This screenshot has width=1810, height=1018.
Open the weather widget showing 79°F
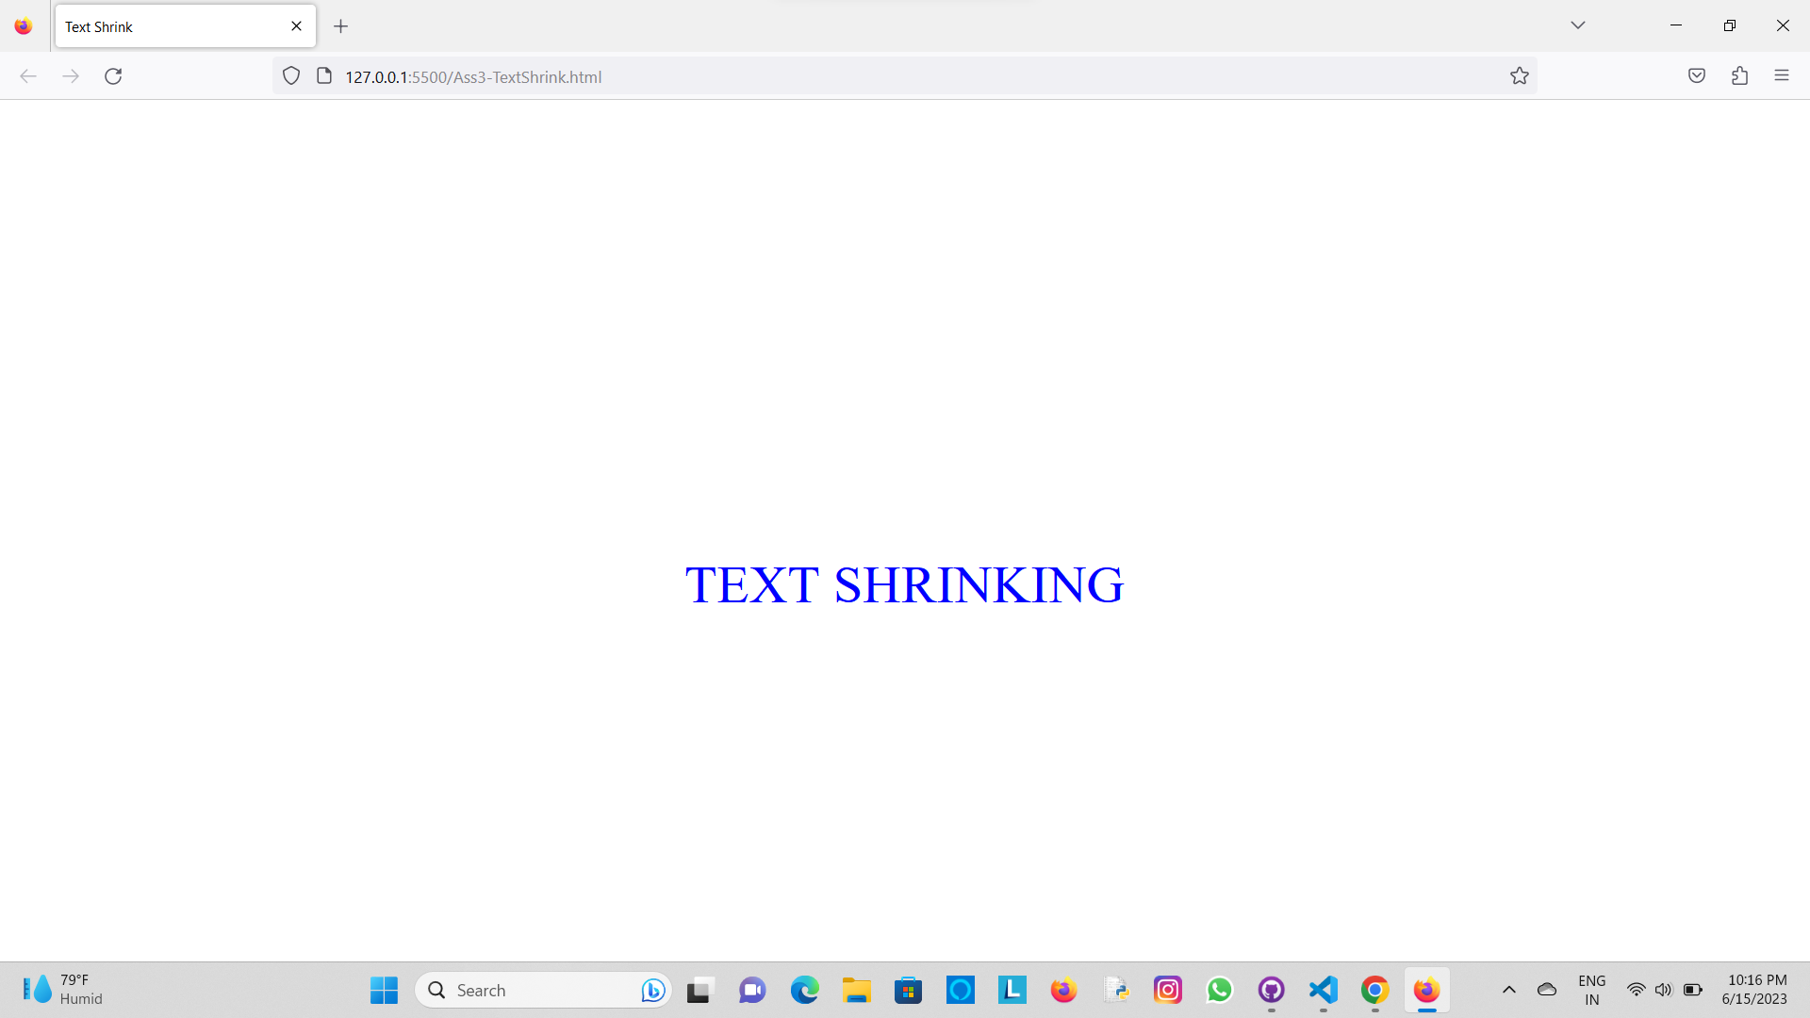tap(62, 990)
